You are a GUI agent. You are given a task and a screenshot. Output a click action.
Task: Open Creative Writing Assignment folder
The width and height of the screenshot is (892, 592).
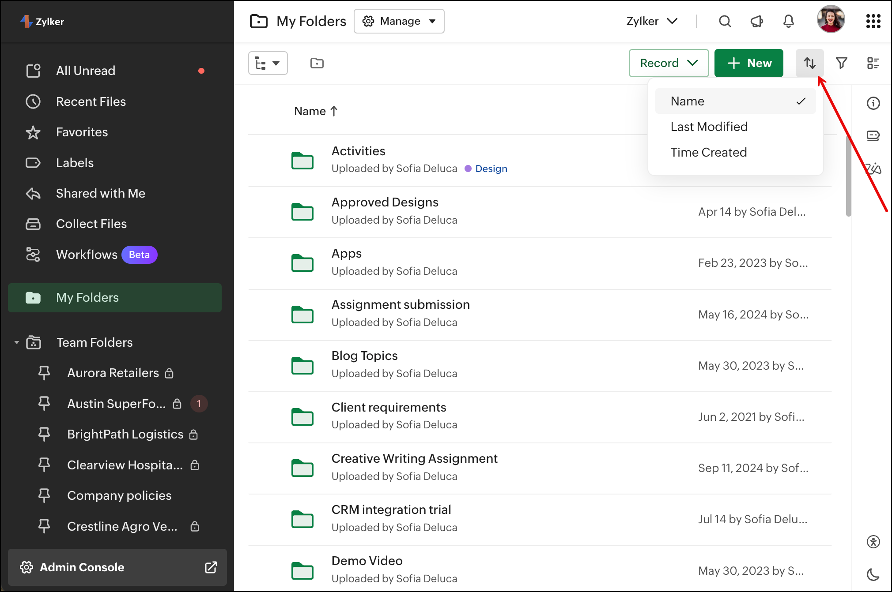coord(414,459)
